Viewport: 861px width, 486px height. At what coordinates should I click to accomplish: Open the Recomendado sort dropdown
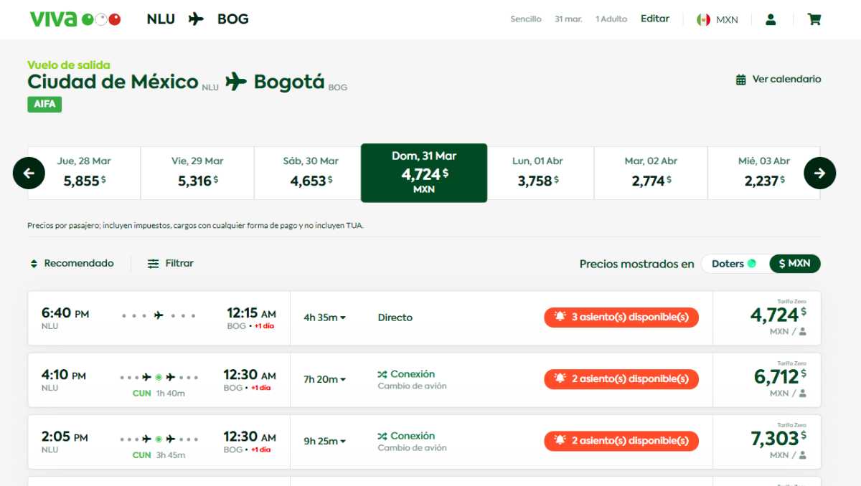click(x=72, y=263)
